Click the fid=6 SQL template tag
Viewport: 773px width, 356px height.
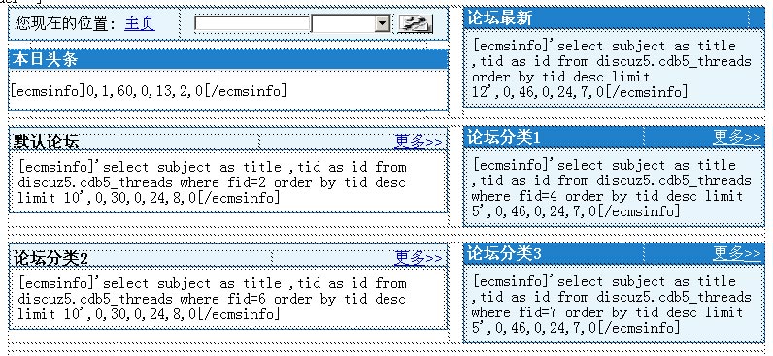click(x=213, y=299)
